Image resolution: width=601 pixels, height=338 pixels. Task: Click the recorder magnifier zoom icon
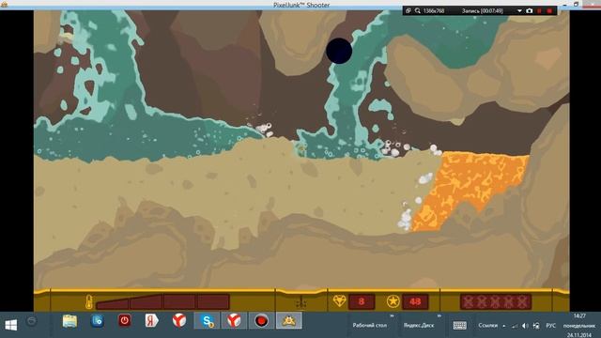coord(417,10)
